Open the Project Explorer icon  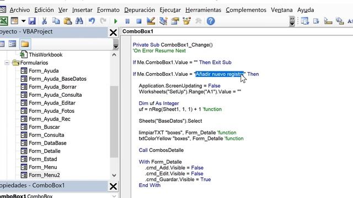click(x=163, y=21)
